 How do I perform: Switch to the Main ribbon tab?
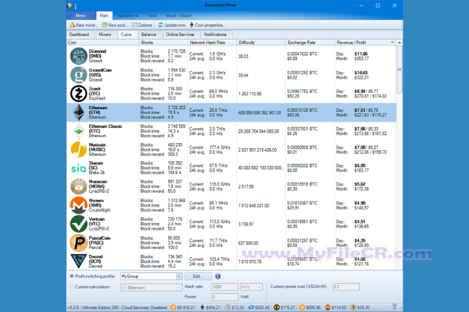(x=104, y=16)
